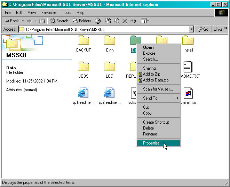Go up one folder level icon
Image resolution: width=230 pixels, height=187 pixels.
[x=42, y=21]
